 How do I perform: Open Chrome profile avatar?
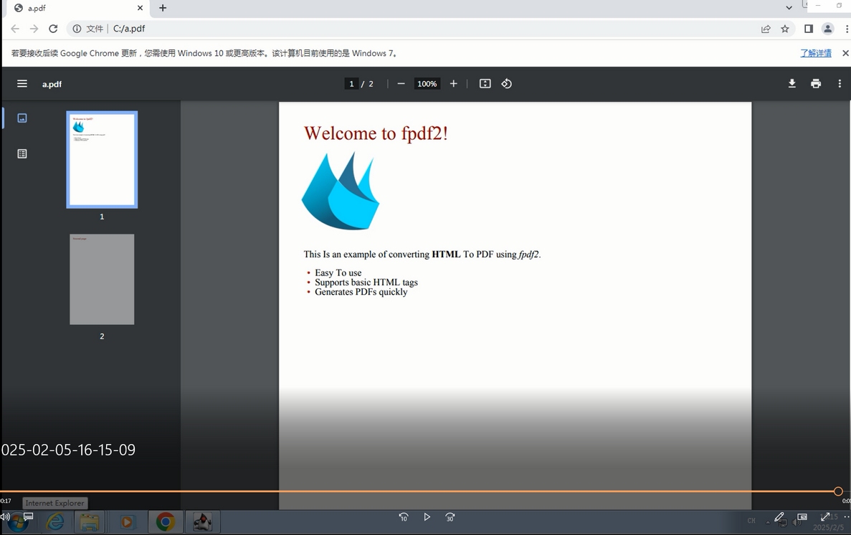point(827,29)
